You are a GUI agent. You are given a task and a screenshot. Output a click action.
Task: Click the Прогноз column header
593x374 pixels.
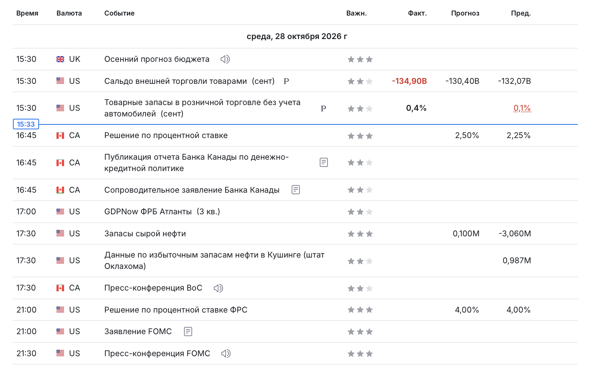465,13
